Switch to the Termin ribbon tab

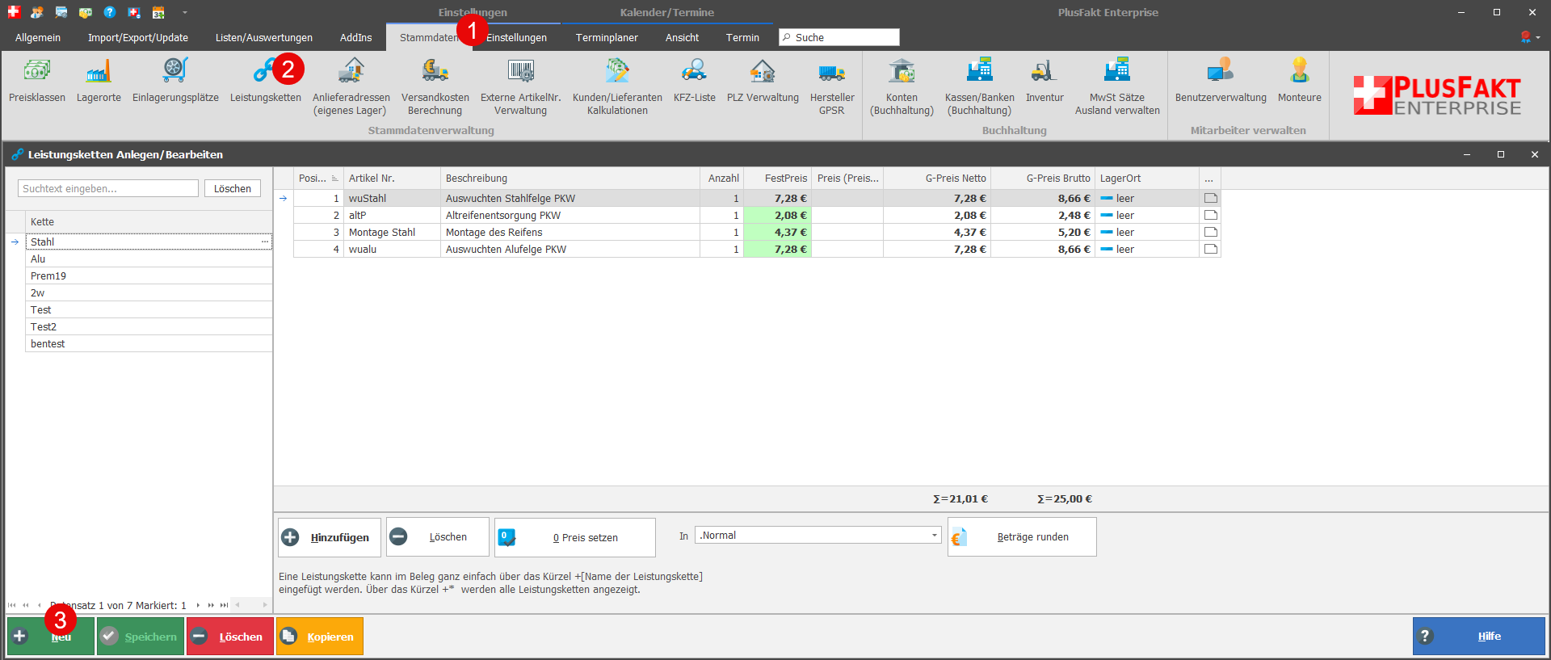click(742, 38)
